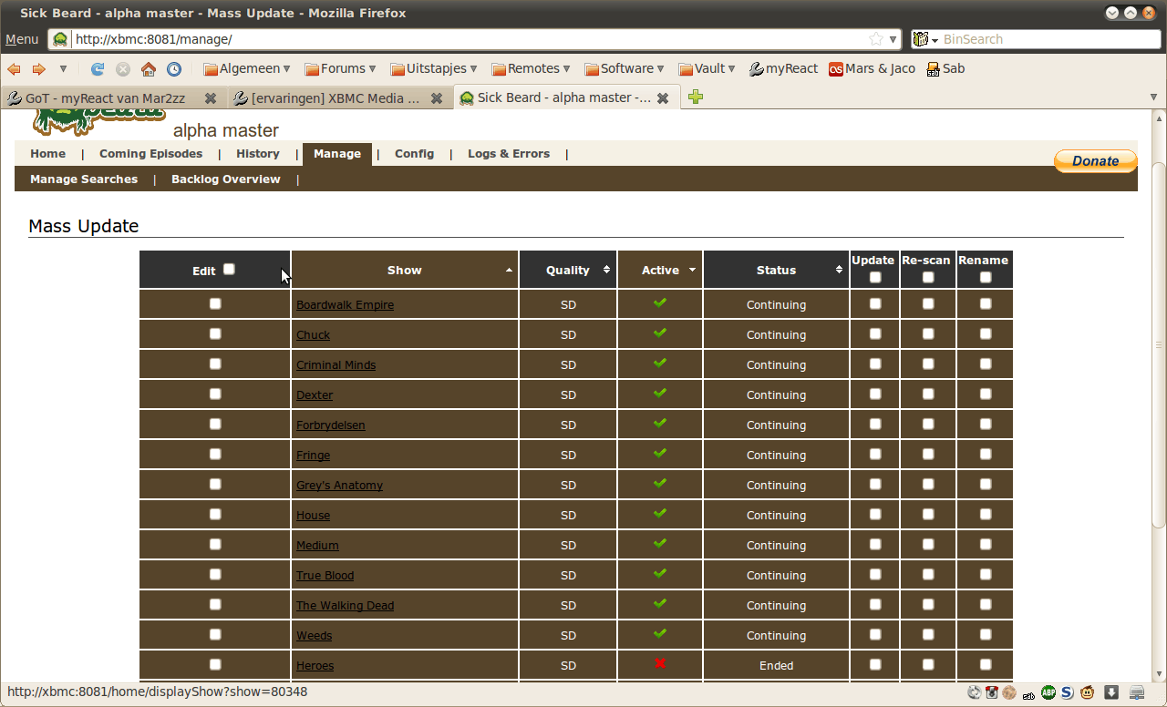Go back with the browser back arrow
The height and width of the screenshot is (707, 1167).
(14, 69)
